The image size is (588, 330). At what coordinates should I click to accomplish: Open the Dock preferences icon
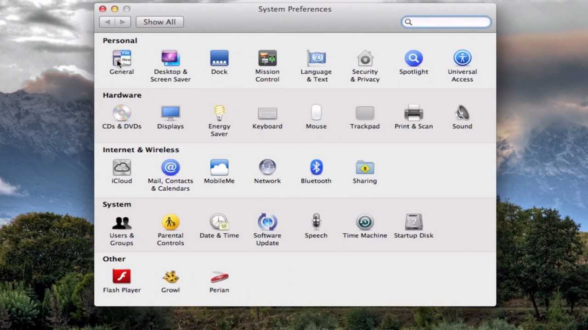pos(219,58)
